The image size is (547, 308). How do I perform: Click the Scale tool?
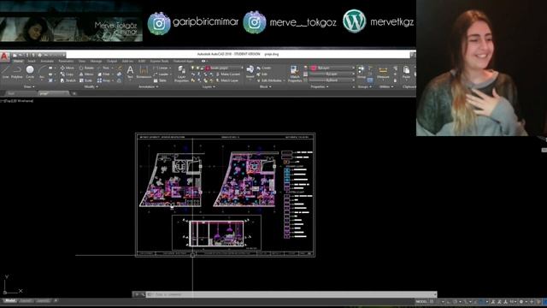[85, 80]
